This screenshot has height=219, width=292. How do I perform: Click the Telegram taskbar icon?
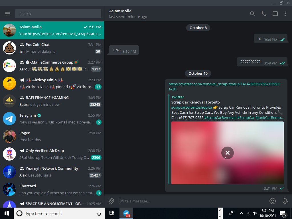point(126,213)
